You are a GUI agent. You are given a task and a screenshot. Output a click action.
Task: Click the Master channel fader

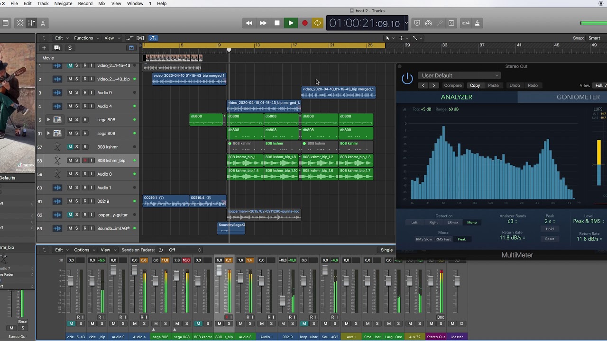point(457,280)
